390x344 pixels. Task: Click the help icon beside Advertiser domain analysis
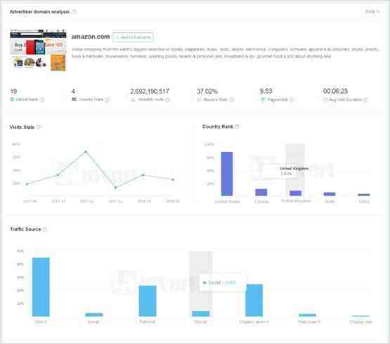pos(74,12)
